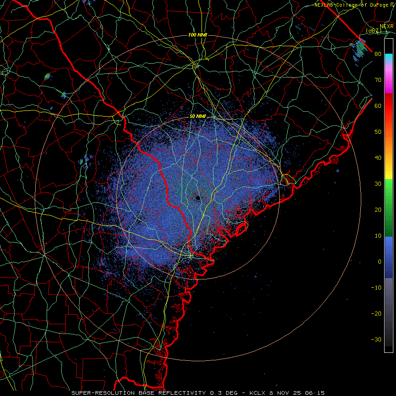This screenshot has width=396, height=396.
Task: Click the 'SUPER-RESOLUTION BASE REFLECTIVITY' caption text
Action: point(139,393)
